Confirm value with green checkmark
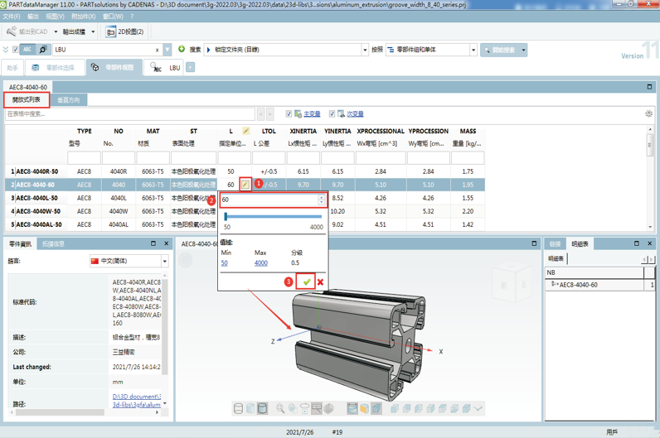Viewport: 660px width, 438px height. 306,282
